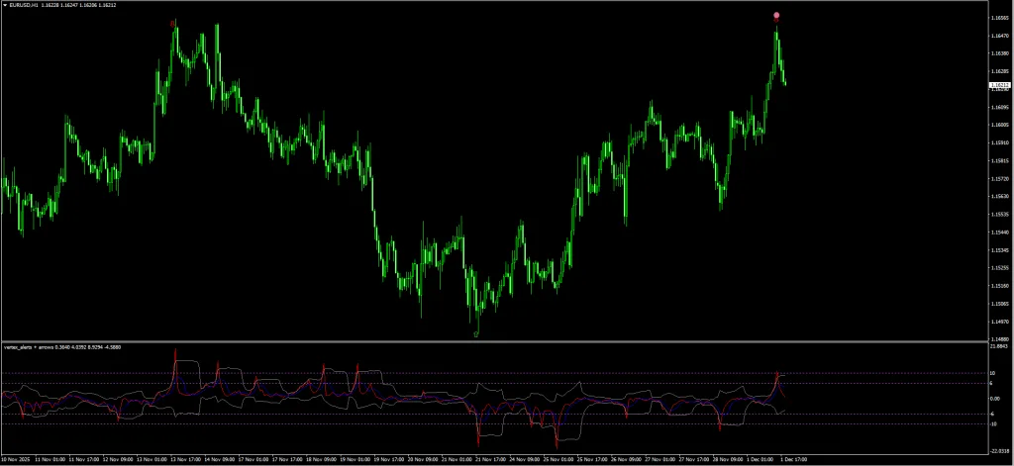Click the last green candle at chart's right
The width and height of the screenshot is (1014, 466).
(785, 81)
